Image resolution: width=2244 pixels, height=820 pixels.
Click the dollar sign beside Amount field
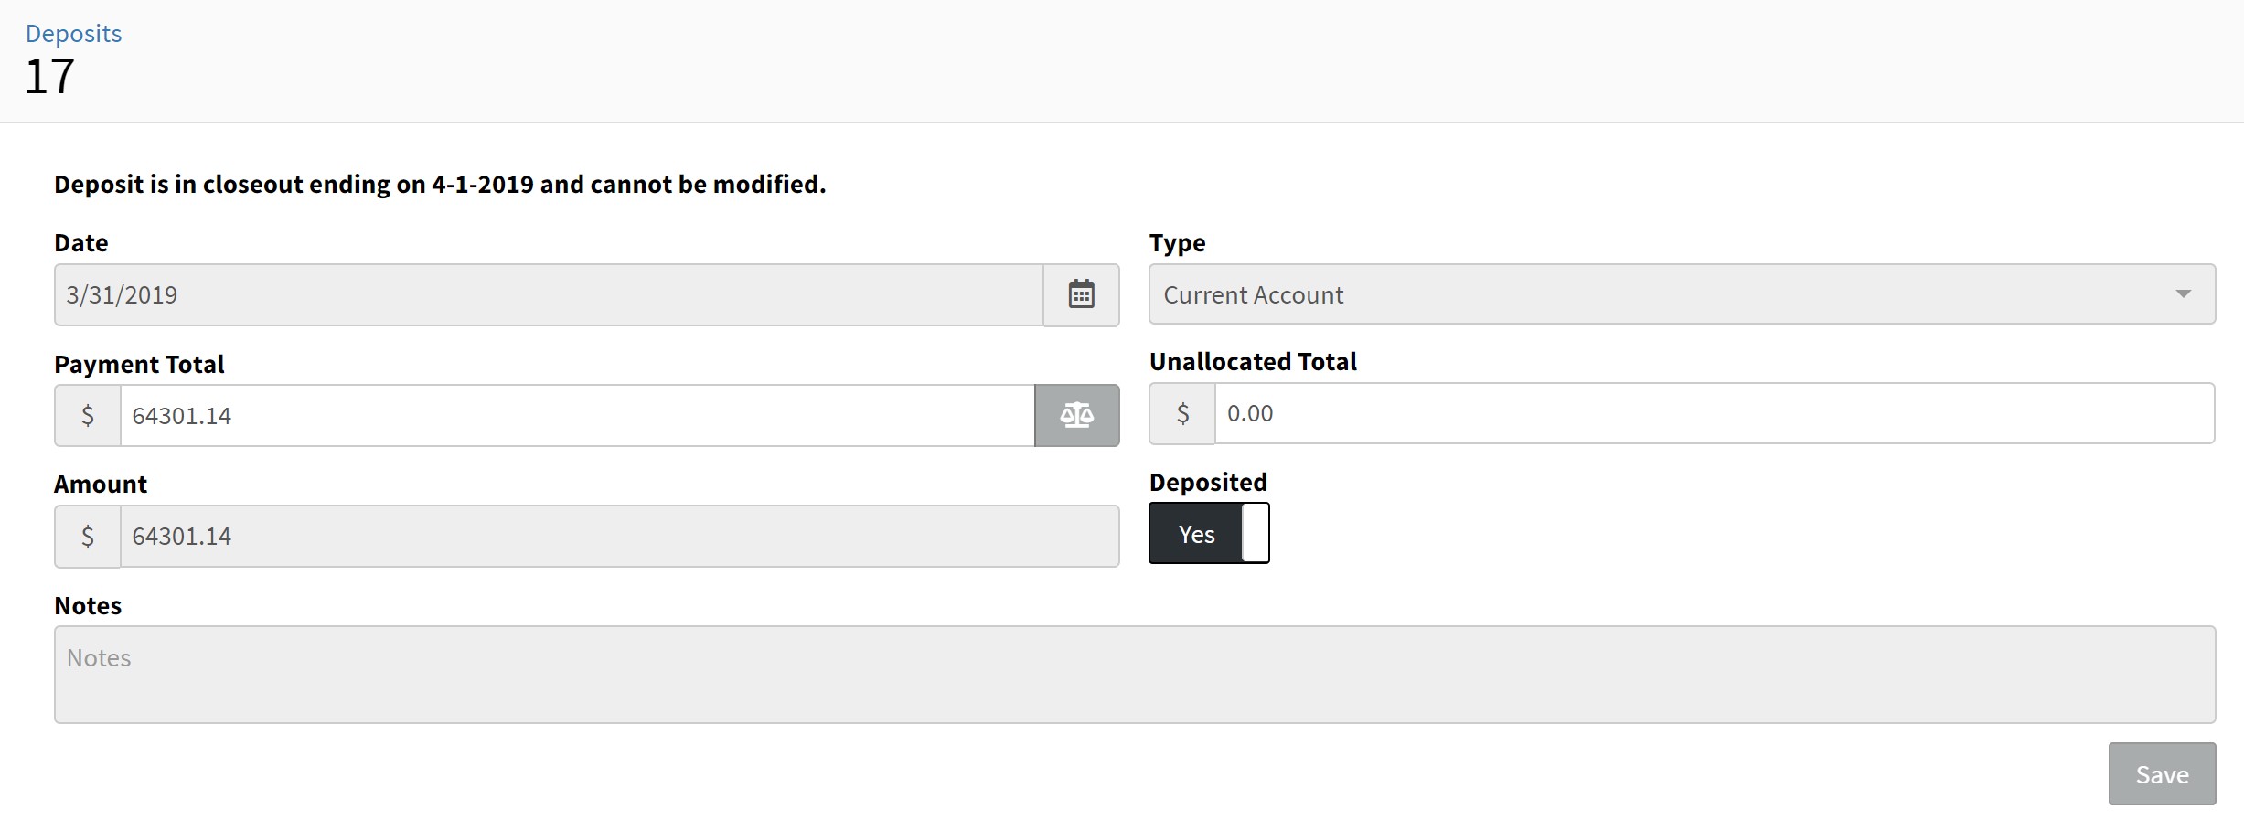point(88,536)
